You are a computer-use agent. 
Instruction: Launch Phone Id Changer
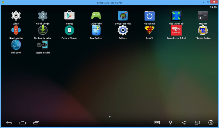click(x=70, y=30)
